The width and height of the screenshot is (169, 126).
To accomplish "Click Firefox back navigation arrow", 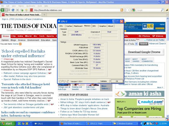I will pyautogui.click(x=2, y=10).
